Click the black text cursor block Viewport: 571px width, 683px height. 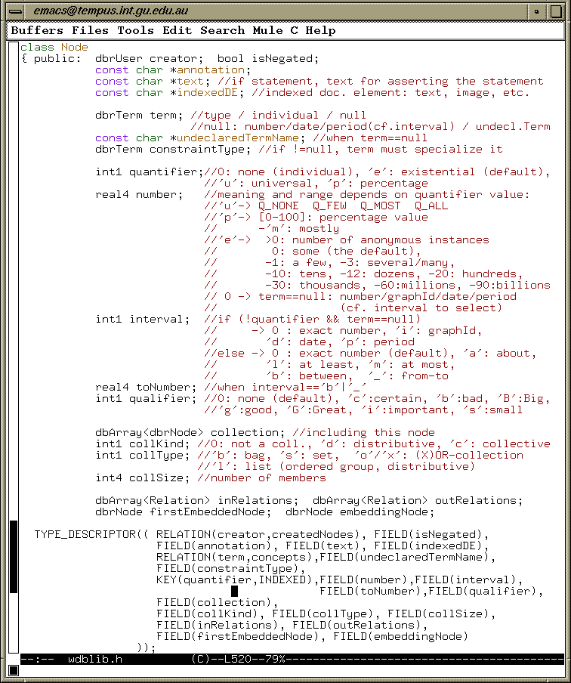click(x=234, y=592)
